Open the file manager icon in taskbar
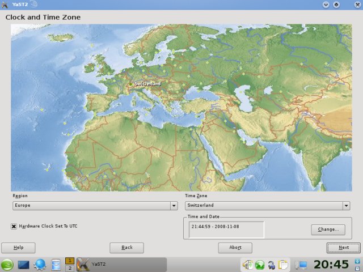This screenshot has width=363, height=272. [56, 265]
